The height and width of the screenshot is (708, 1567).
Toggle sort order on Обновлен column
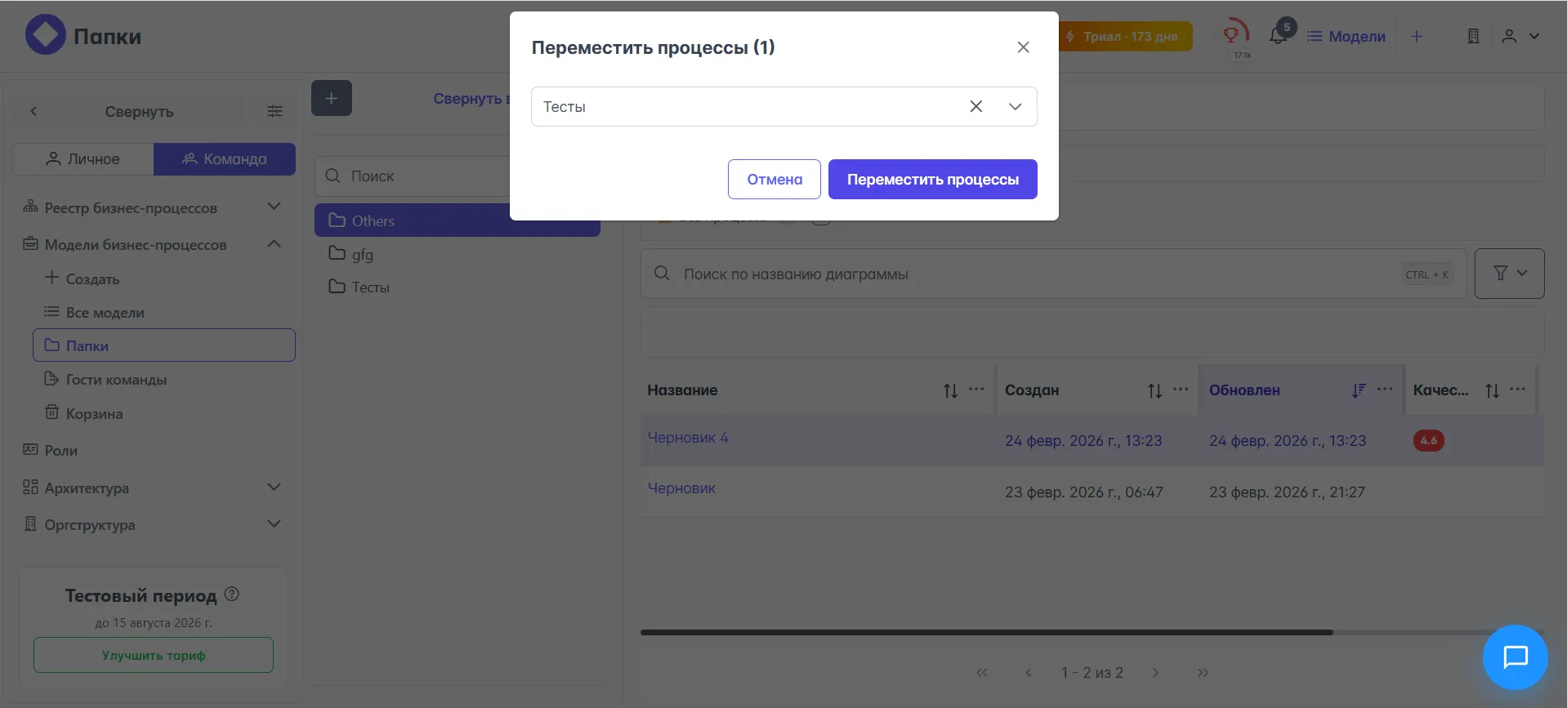point(1358,390)
